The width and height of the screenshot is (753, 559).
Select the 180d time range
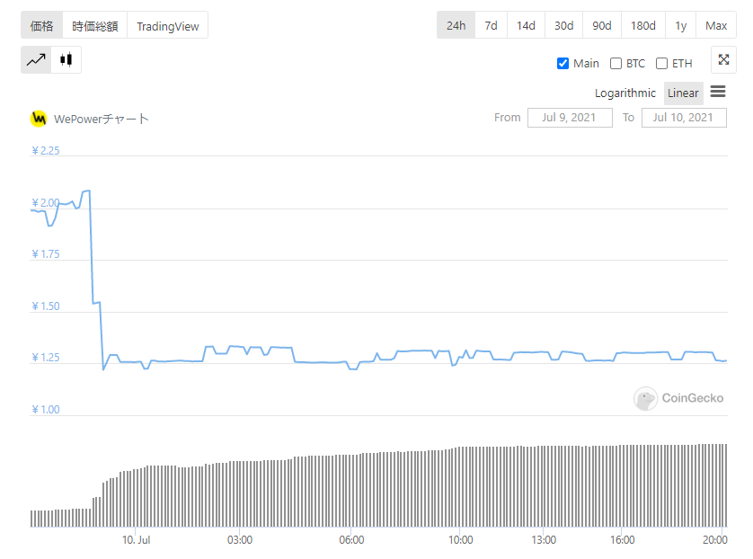[x=643, y=25]
